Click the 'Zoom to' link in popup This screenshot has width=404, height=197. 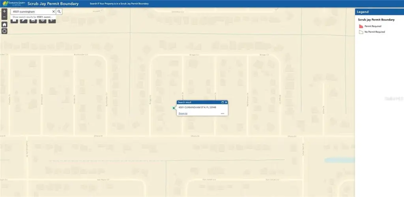pyautogui.click(x=183, y=113)
